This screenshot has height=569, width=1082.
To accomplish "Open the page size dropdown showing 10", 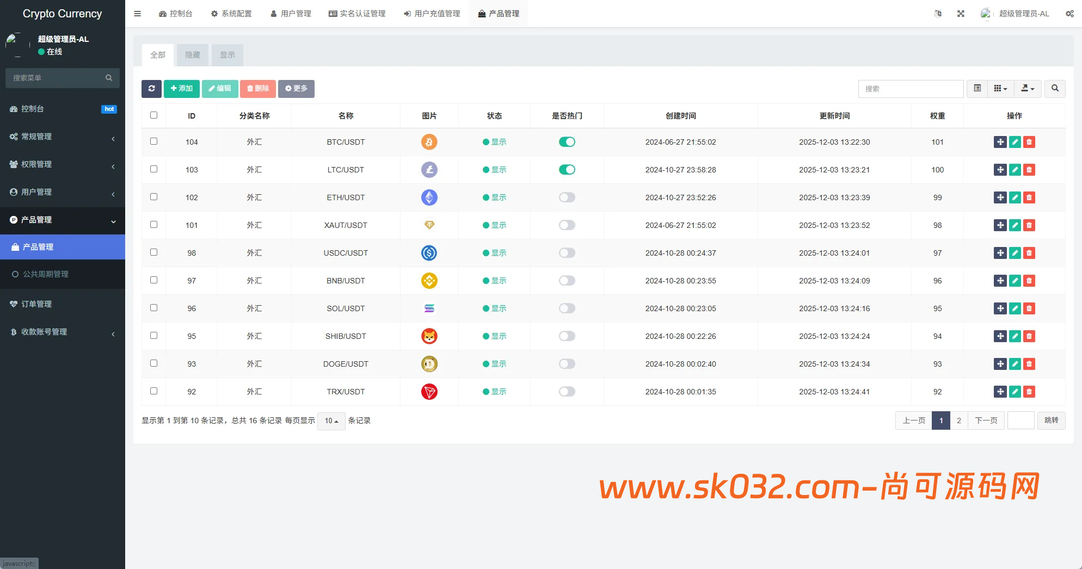I will [x=331, y=420].
